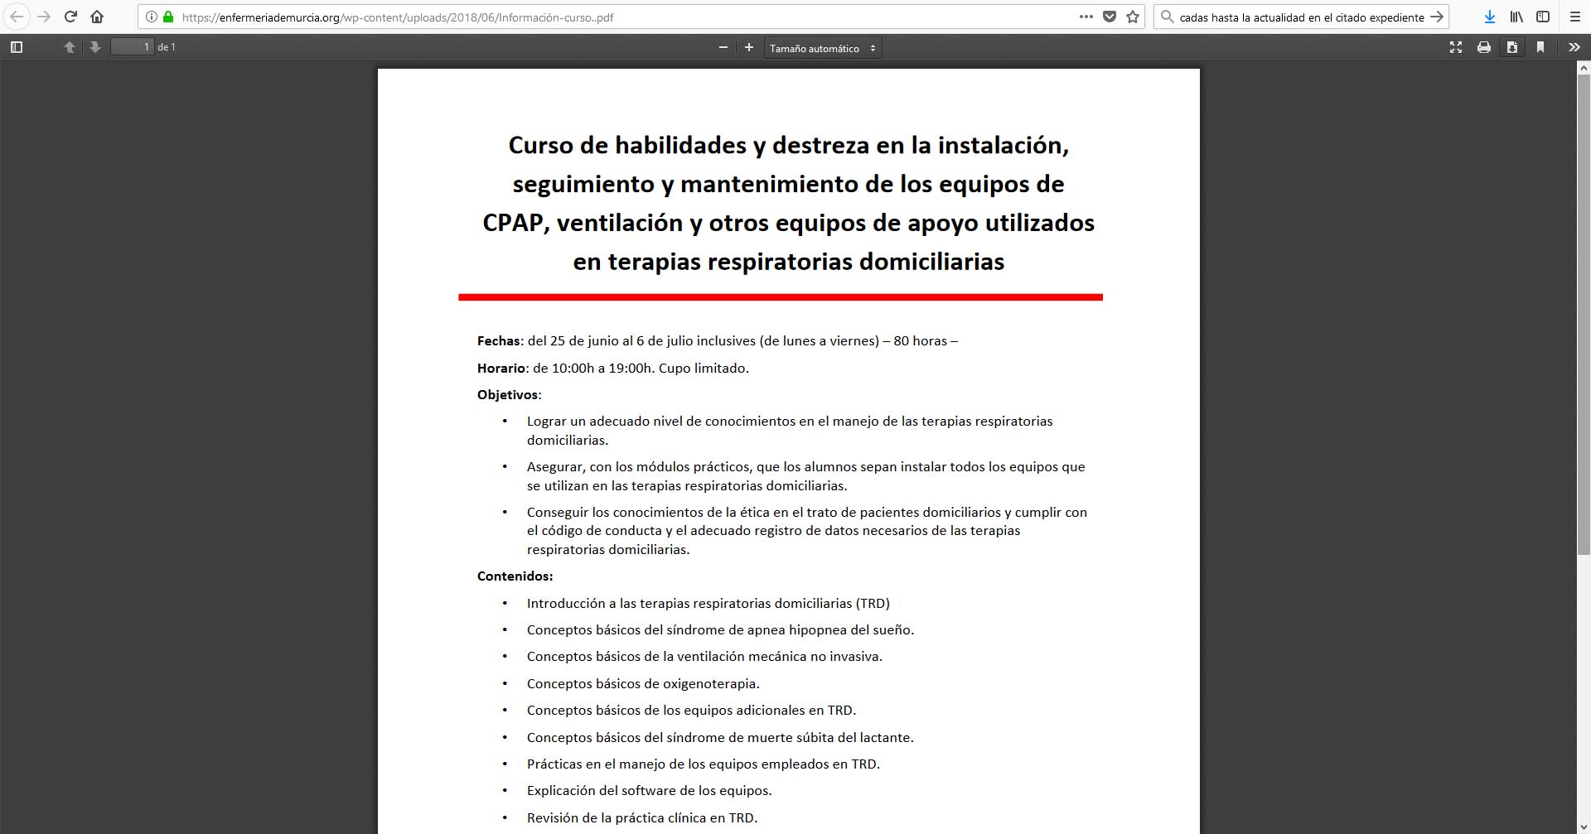Copy current view bookmark link
This screenshot has height=834, width=1591.
[x=1540, y=47]
